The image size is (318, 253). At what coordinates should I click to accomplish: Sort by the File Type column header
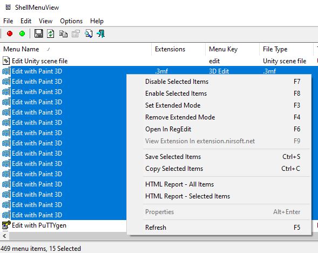286,49
